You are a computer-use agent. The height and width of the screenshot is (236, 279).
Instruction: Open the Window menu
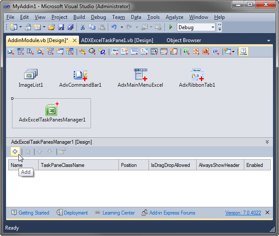[x=199, y=17]
